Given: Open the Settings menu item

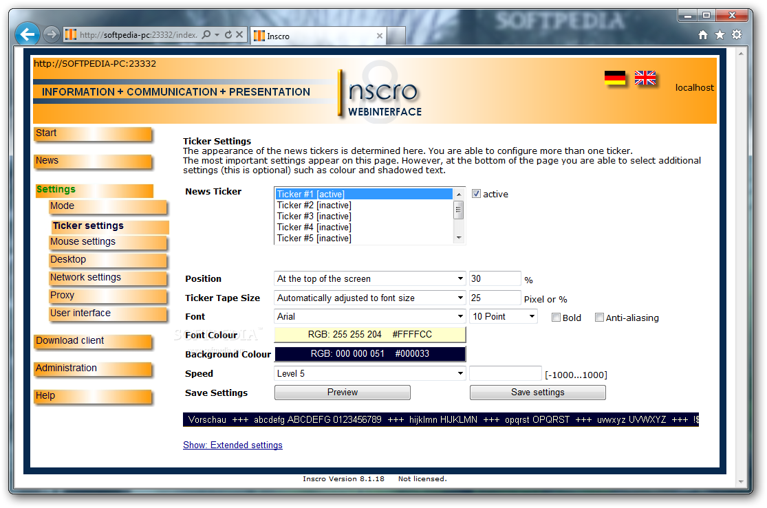Looking at the screenshot, I should point(94,190).
